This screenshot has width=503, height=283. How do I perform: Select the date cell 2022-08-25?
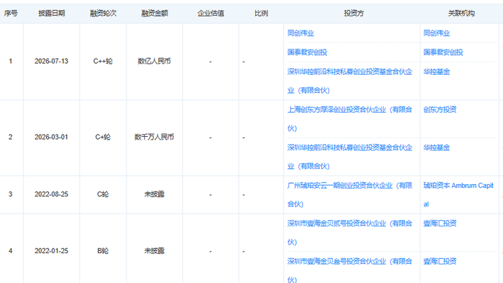click(x=51, y=194)
